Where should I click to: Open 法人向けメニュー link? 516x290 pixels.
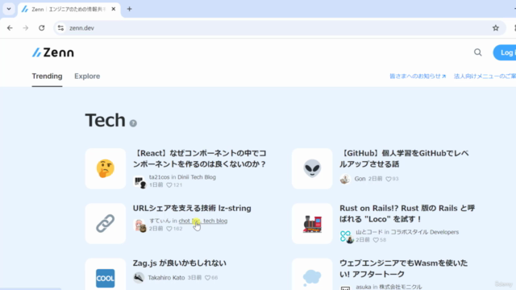[x=485, y=77]
